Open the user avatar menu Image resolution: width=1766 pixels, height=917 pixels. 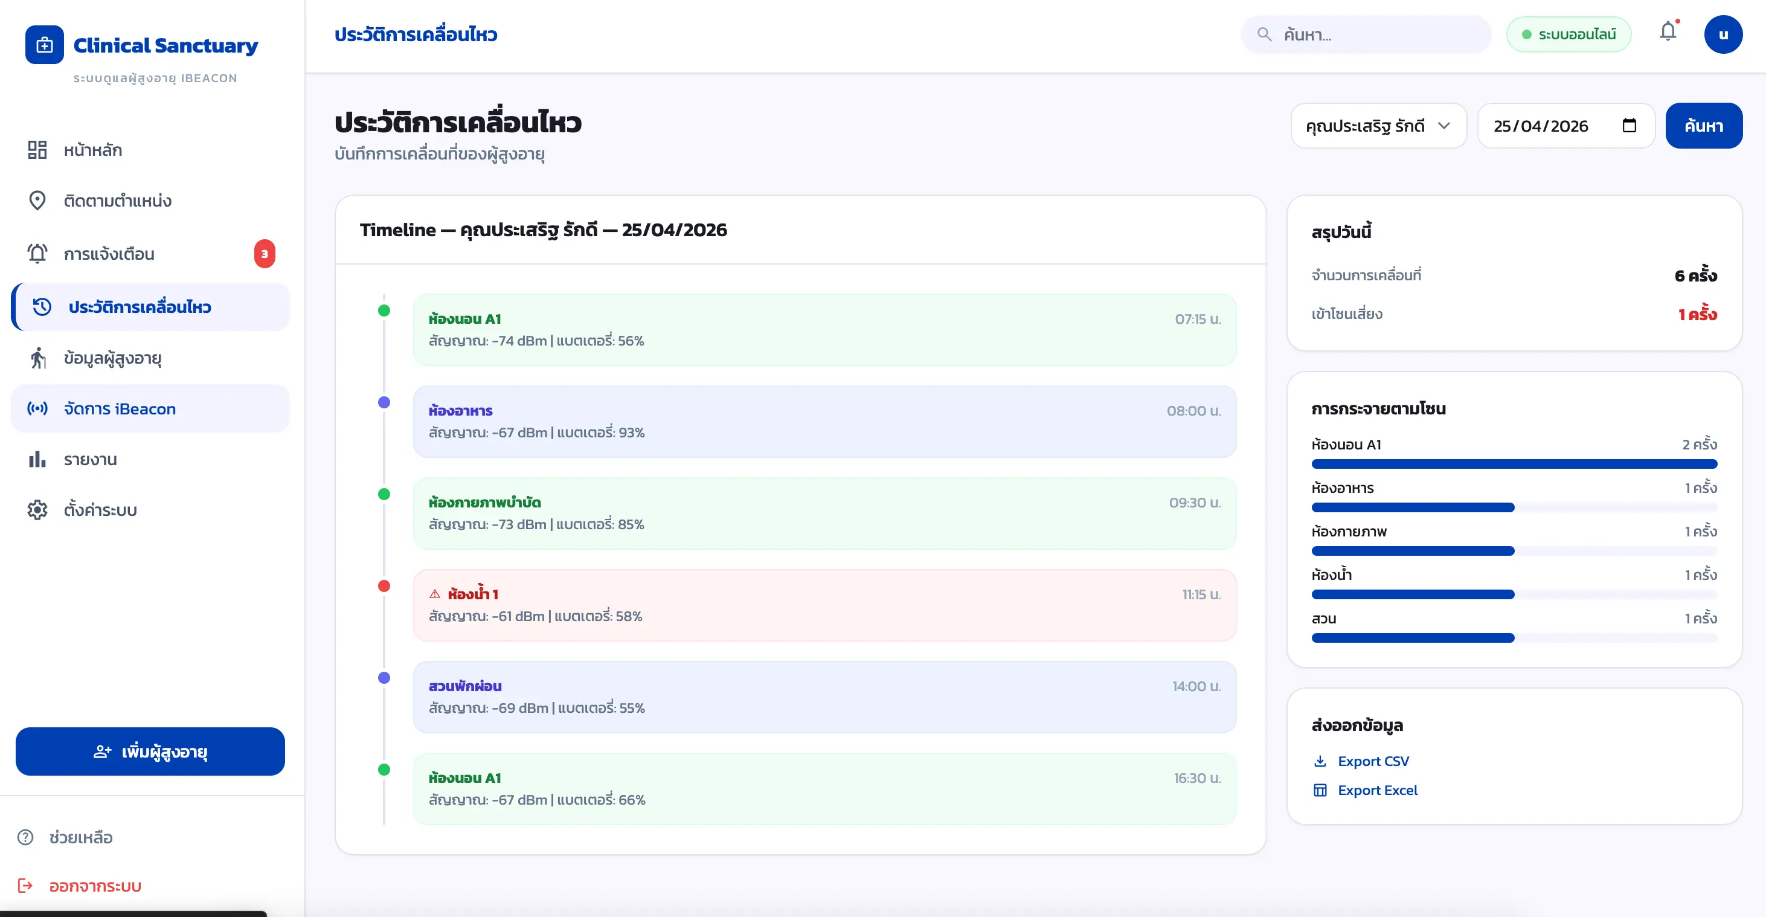click(1723, 34)
